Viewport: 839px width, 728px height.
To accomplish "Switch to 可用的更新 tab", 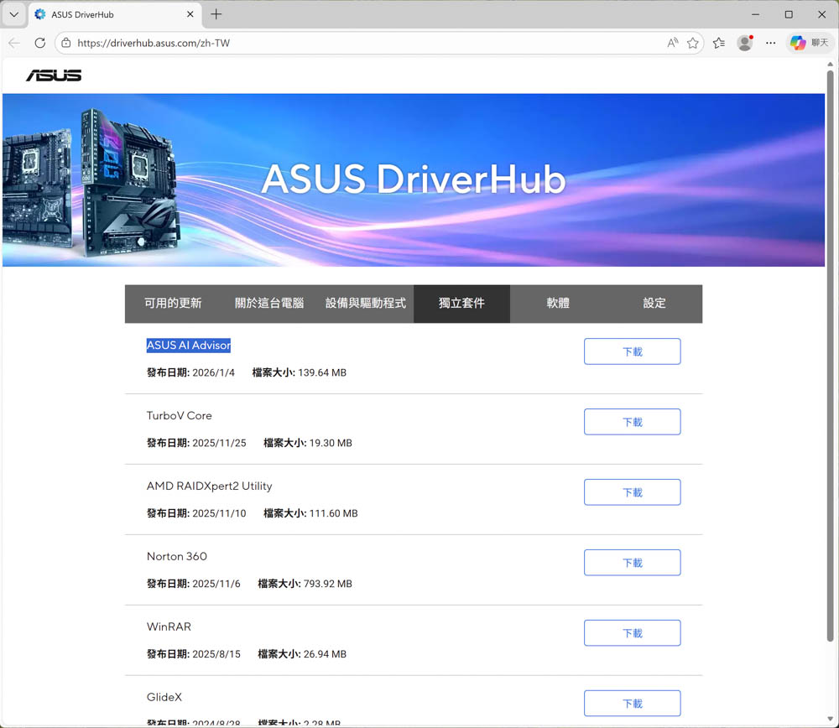I will (x=173, y=304).
